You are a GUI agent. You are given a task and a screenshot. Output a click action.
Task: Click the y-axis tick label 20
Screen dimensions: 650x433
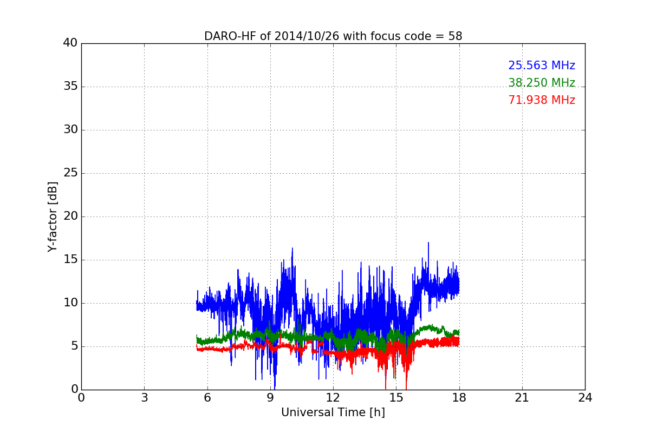click(x=70, y=216)
